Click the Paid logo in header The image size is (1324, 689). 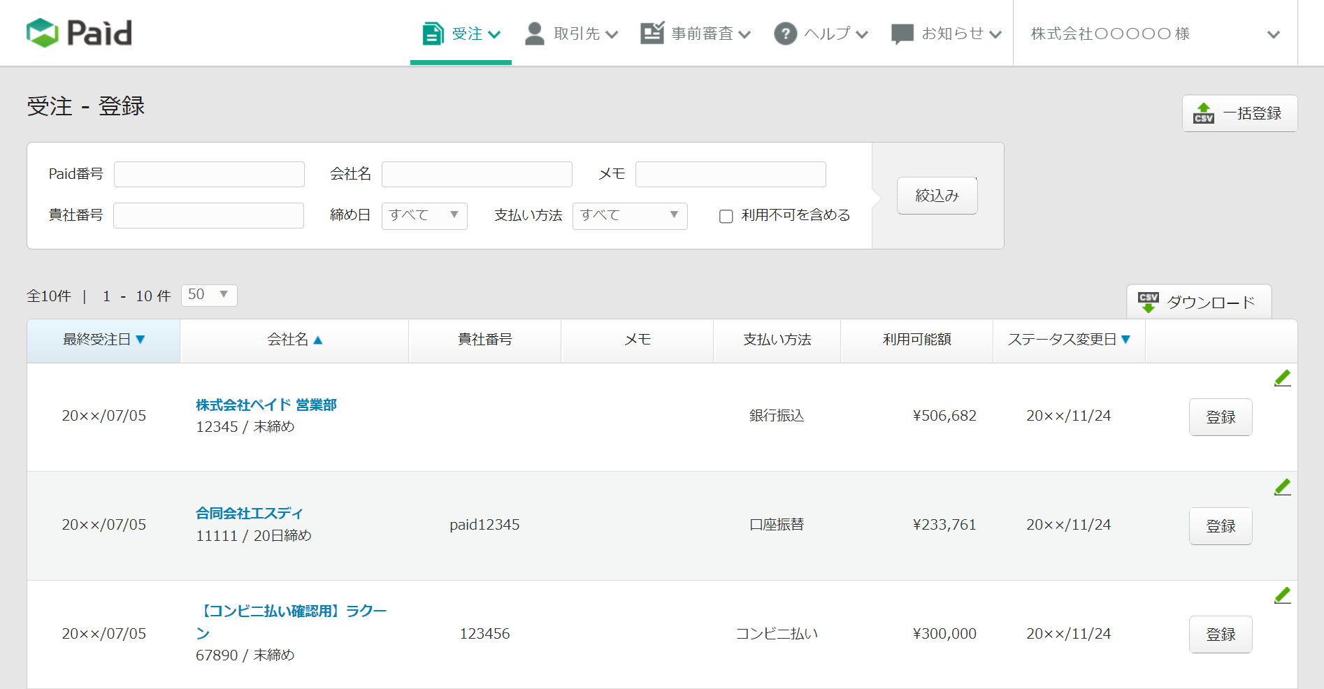point(79,33)
